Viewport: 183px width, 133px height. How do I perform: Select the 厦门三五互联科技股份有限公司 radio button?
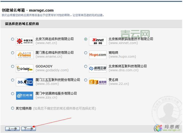(13, 80)
